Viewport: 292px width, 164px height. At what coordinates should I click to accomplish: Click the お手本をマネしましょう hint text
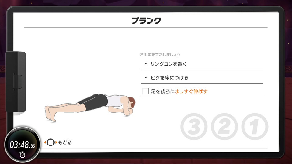[160, 55]
